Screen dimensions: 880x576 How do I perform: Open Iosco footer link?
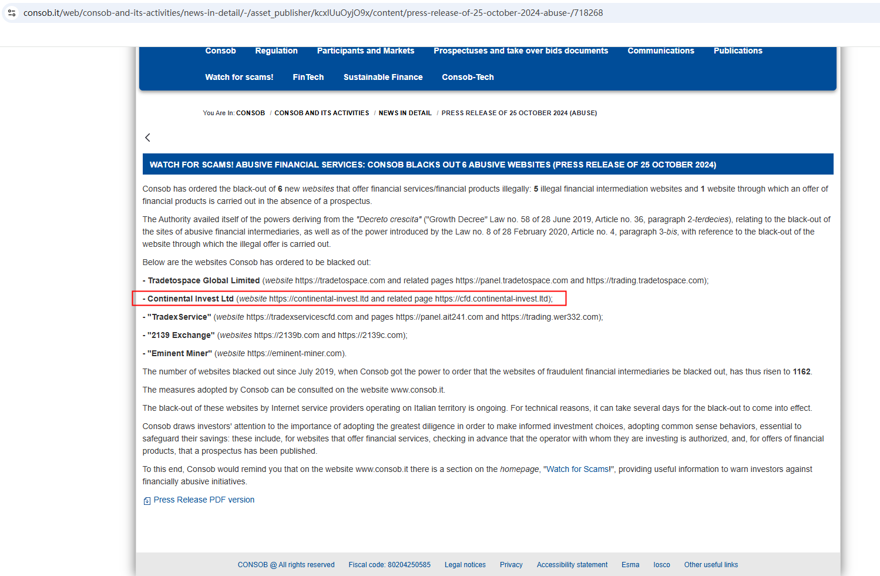click(x=661, y=565)
